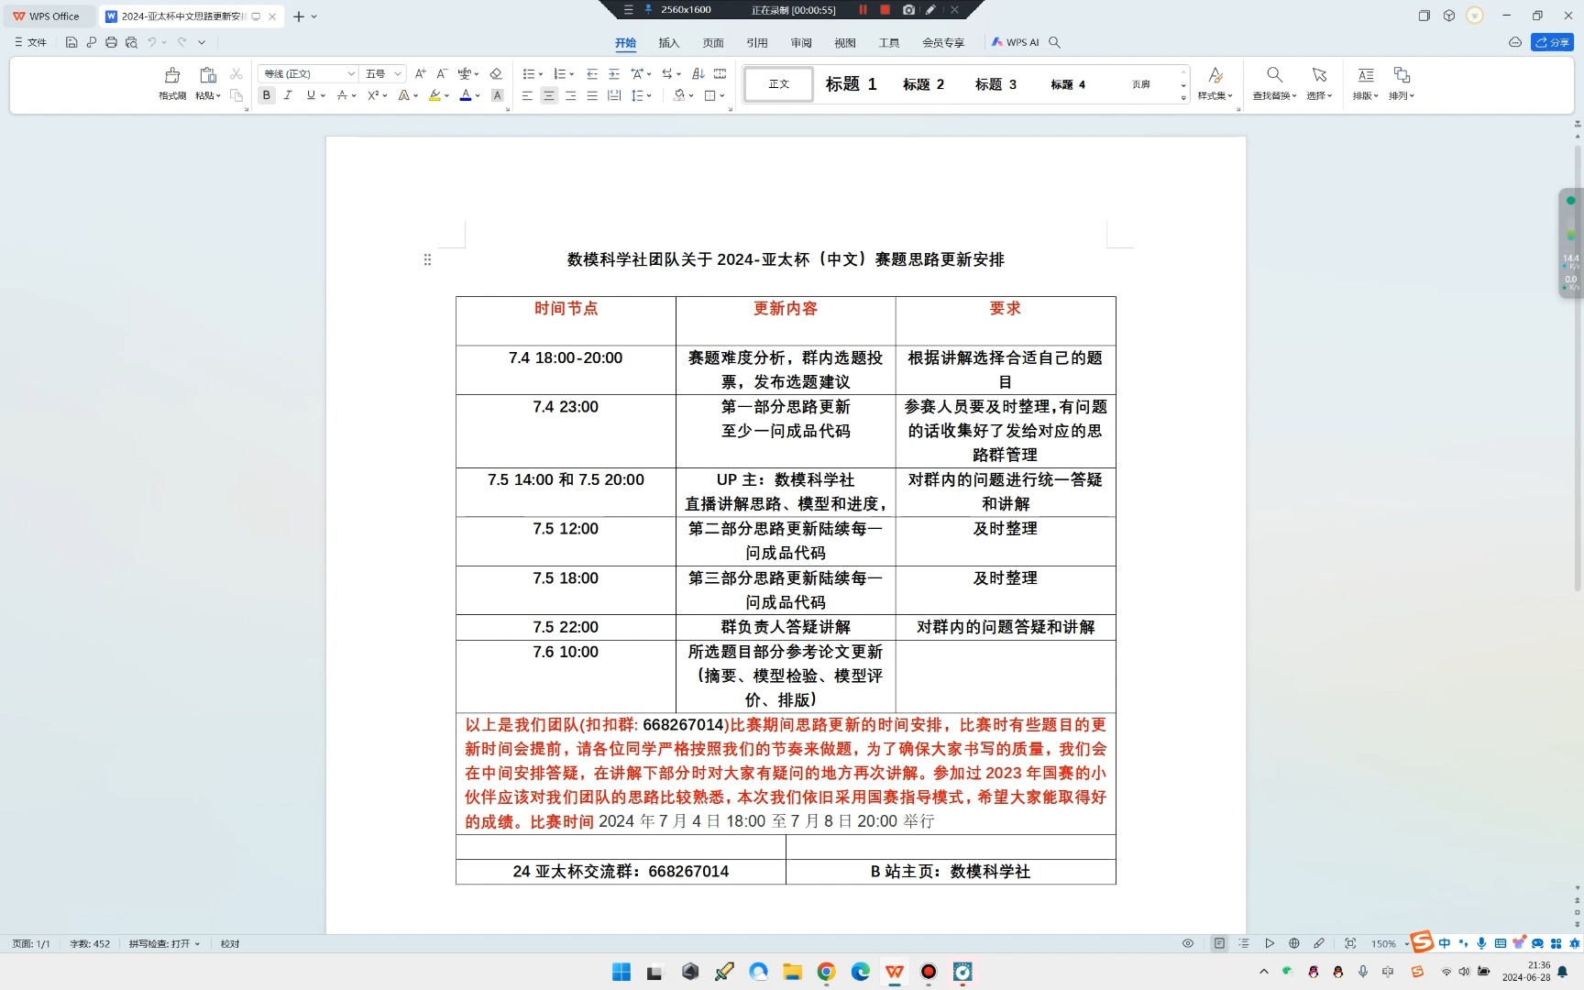Switch to outline view in status bar

[1244, 943]
